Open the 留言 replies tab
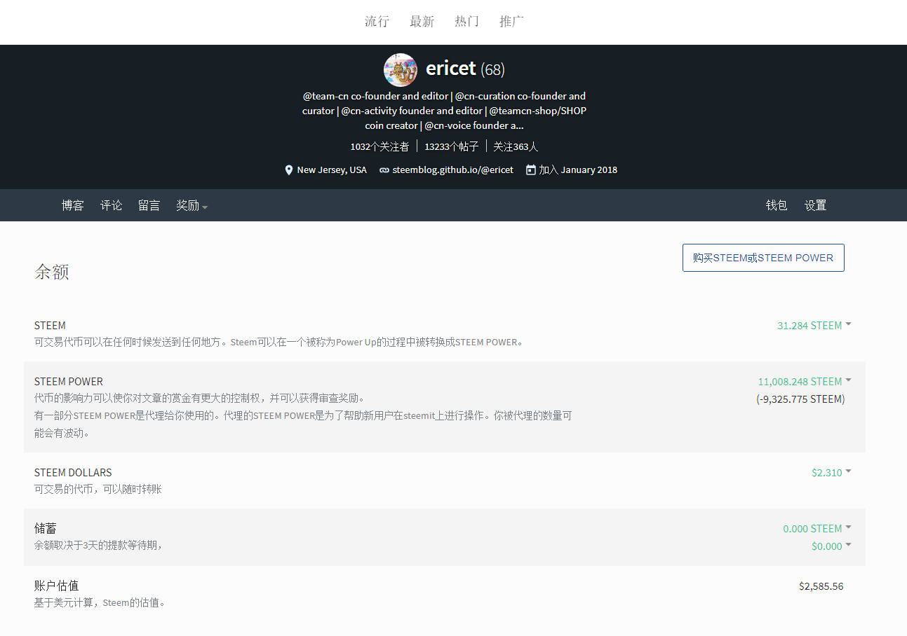 pyautogui.click(x=149, y=205)
